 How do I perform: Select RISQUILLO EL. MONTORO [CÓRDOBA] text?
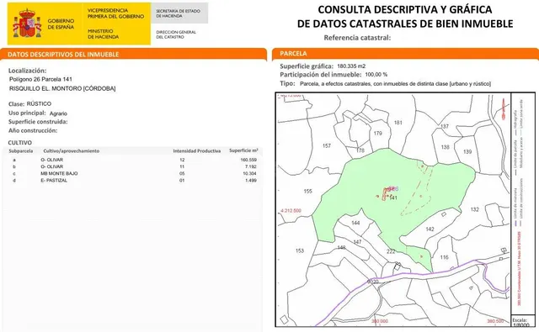click(x=62, y=88)
